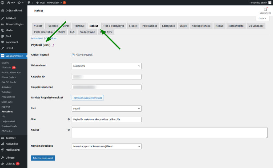
Task: Open the Tervehdys, admin account menu
Action: tap(260, 3)
